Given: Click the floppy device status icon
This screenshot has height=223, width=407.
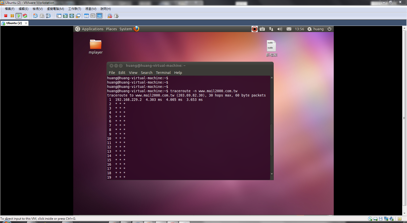Looking at the screenshot, I should [x=381, y=219].
